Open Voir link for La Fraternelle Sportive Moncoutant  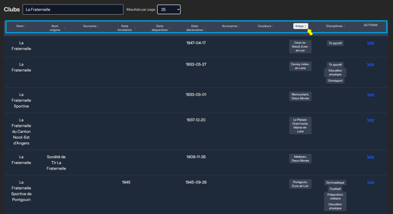point(370,95)
